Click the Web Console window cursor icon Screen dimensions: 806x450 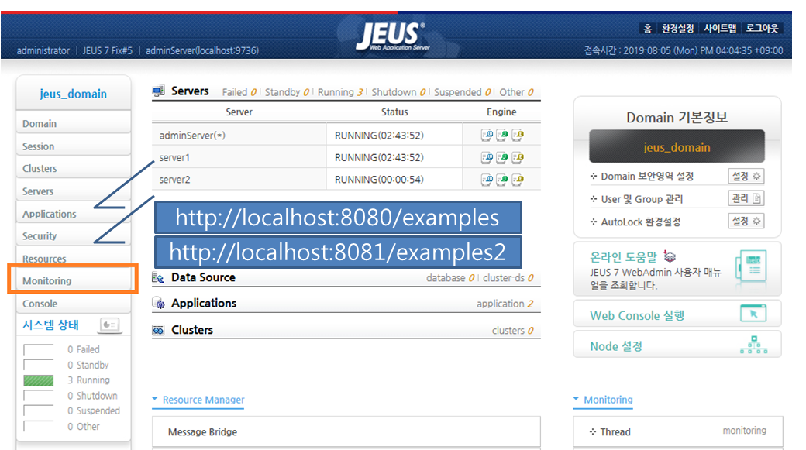(x=753, y=313)
